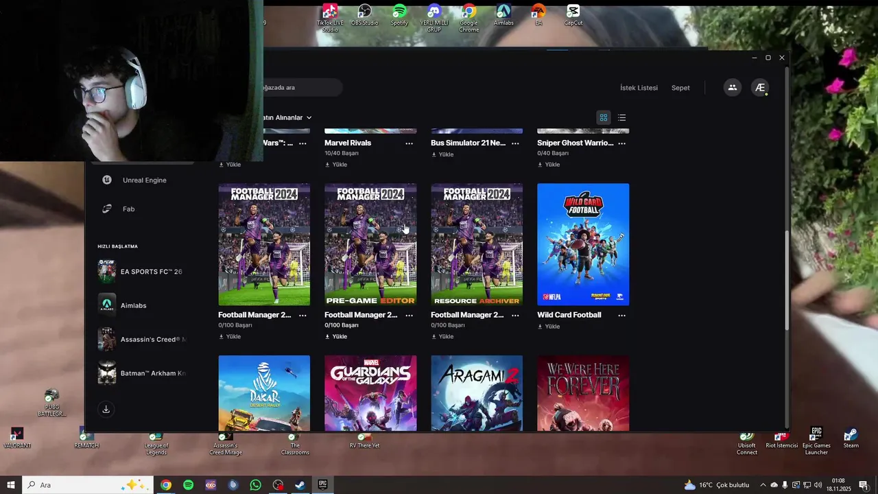Launch Batman Arkham Knight from quick launch
This screenshot has width=878, height=494.
(x=142, y=373)
